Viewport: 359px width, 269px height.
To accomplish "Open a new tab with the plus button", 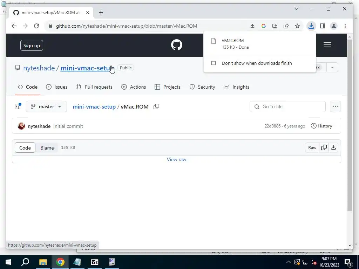I will (x=101, y=13).
